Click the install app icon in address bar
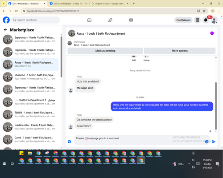Image resolution: width=223 pixels, height=178 pixels. [x=198, y=11]
